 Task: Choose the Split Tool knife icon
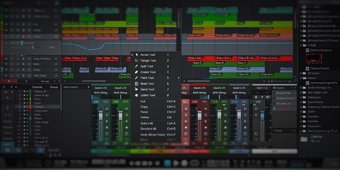point(137,66)
